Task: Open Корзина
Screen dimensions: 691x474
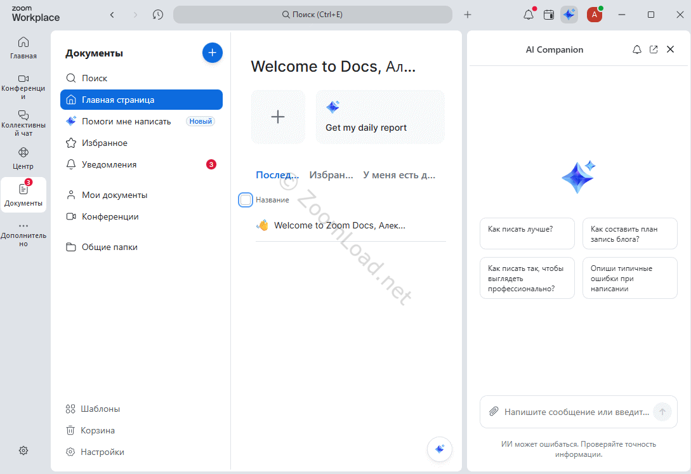Action: (x=90, y=430)
